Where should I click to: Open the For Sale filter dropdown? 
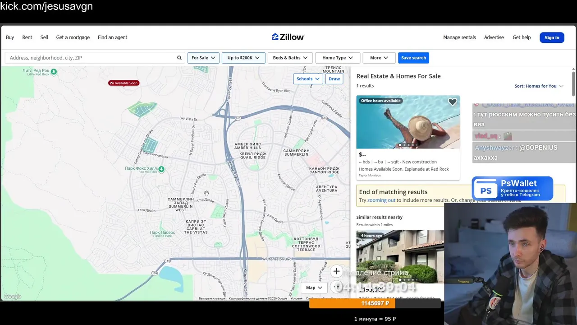203,58
